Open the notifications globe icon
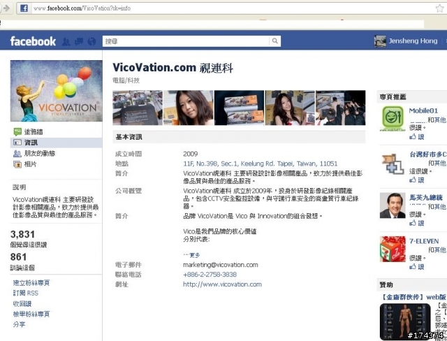This screenshot has height=341, width=447. point(91,42)
